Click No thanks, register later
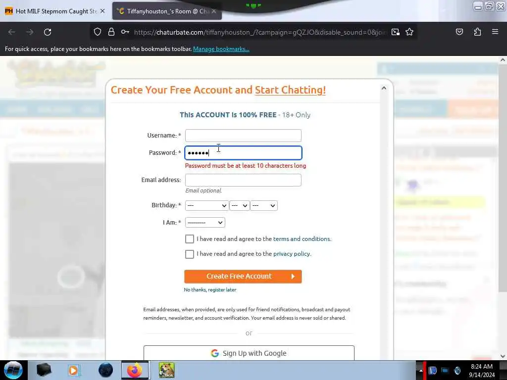Screen dimensions: 507x380 tap(210, 289)
